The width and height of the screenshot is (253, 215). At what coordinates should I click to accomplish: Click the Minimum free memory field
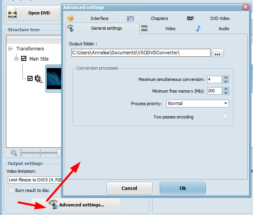(215, 91)
